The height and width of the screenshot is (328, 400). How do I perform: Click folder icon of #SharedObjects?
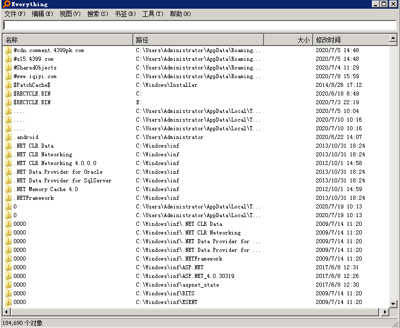(8, 67)
